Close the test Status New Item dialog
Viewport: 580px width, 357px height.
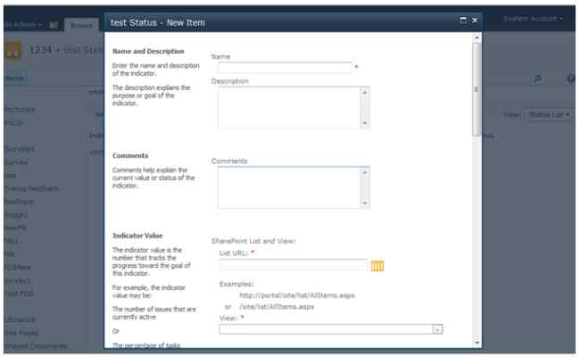(475, 20)
